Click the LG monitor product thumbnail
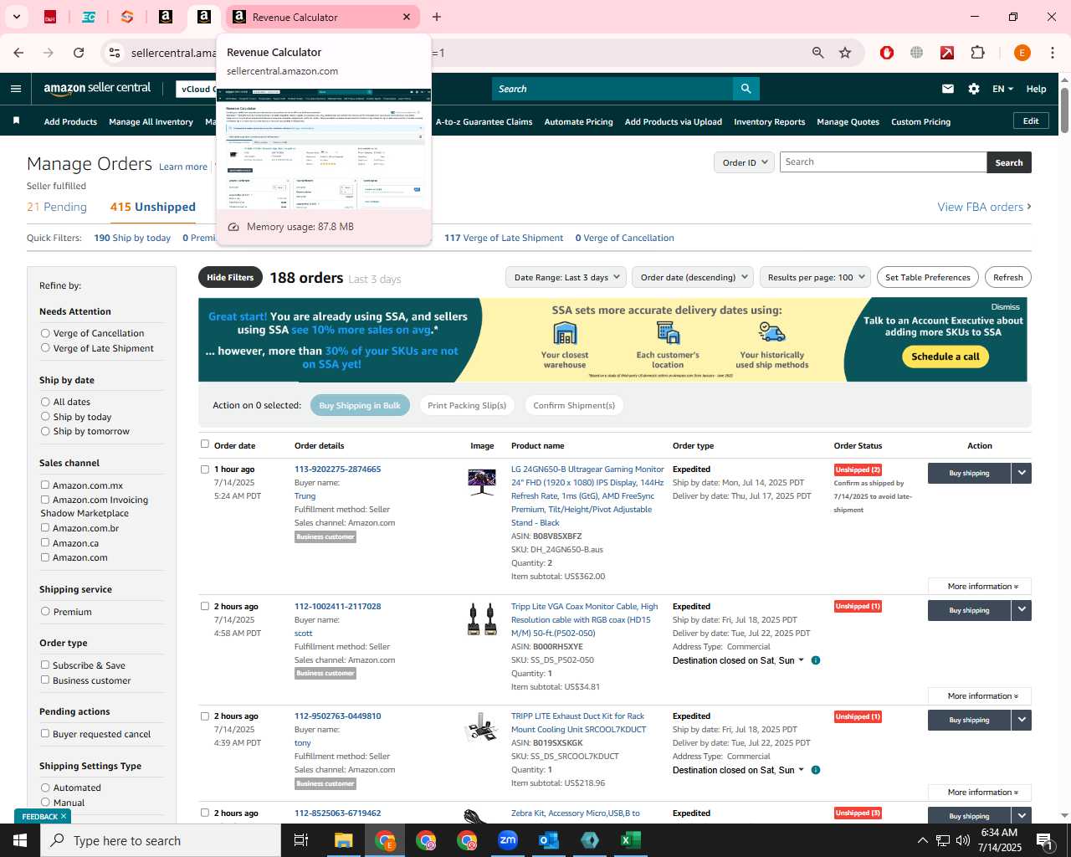 click(482, 482)
